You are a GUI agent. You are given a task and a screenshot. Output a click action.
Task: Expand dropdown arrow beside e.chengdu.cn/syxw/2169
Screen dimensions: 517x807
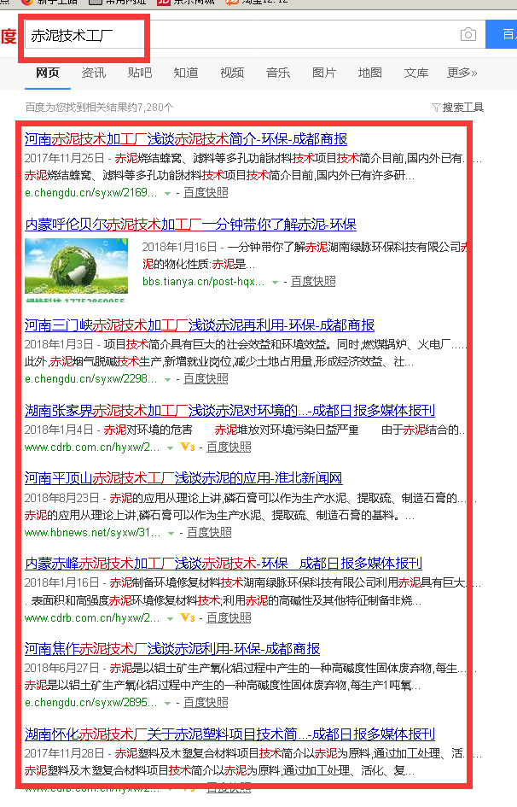tap(167, 194)
